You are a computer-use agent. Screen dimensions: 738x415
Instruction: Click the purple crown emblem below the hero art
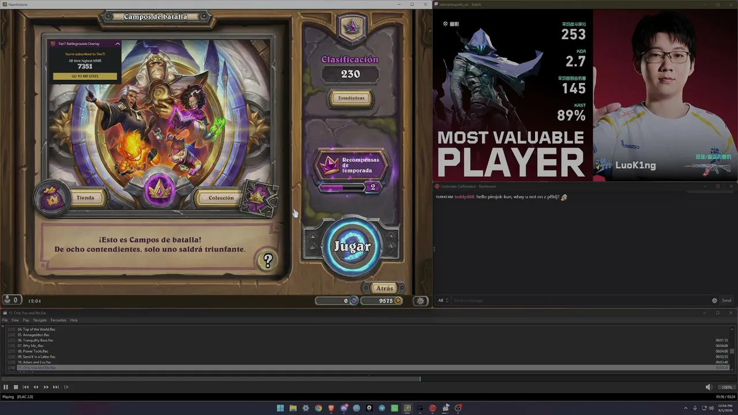tap(160, 190)
